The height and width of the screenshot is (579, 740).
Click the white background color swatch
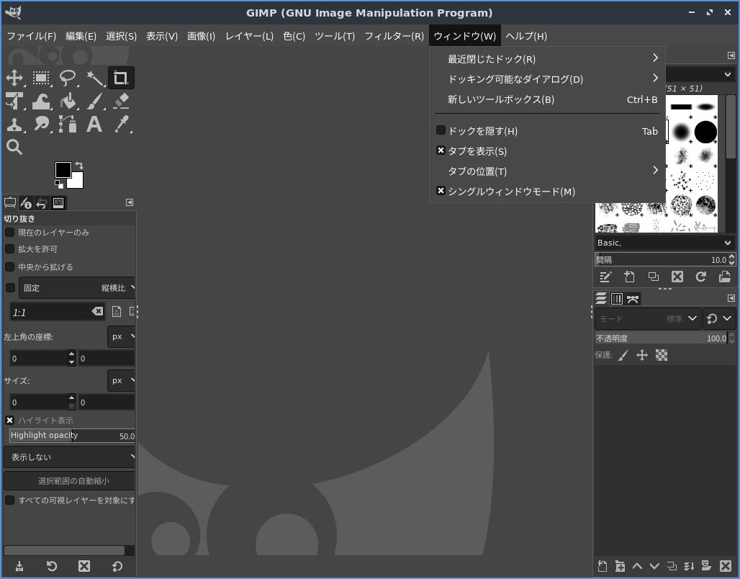78,183
